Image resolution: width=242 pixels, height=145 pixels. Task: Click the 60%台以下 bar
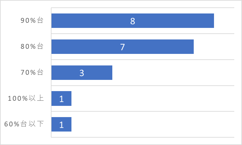tap(61, 124)
